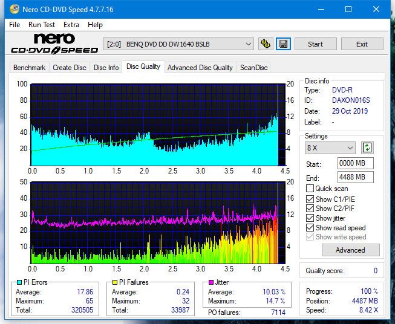Disable Show jitter checkbox
Image resolution: width=395 pixels, height=324 pixels.
tap(310, 218)
